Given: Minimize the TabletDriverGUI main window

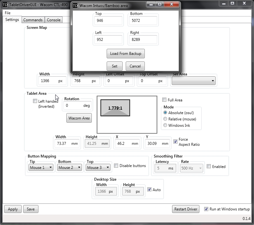Looking at the screenshot, I should click(224, 3).
